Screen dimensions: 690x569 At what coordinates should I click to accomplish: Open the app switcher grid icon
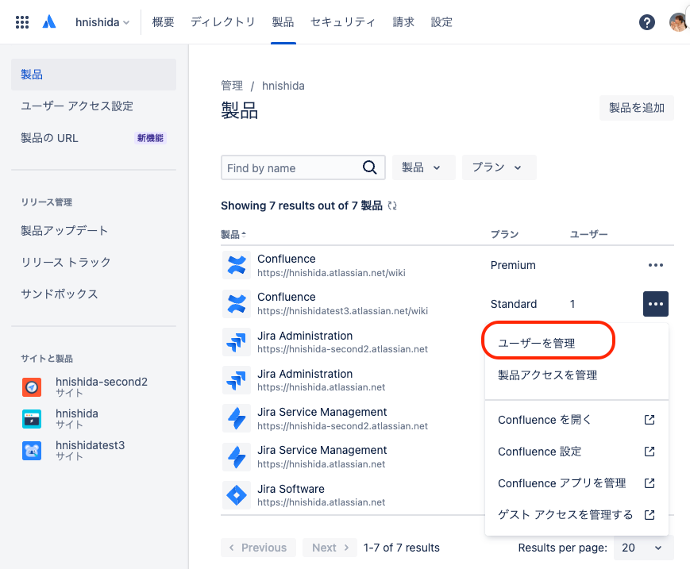[22, 22]
